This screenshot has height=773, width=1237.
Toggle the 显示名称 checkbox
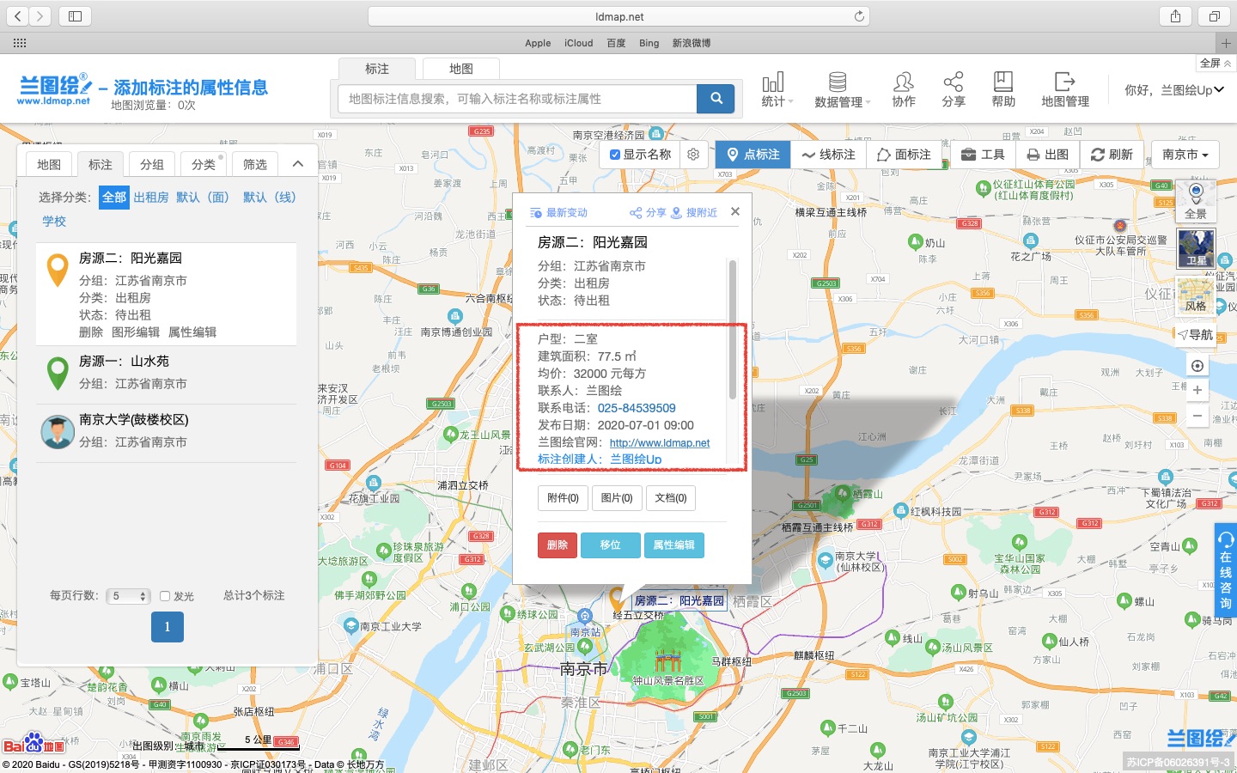point(614,155)
